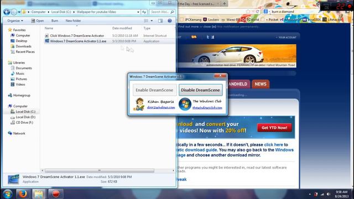The height and width of the screenshot is (199, 354).
Task: Close the DreamScene Activator dialog
Action: [220, 76]
